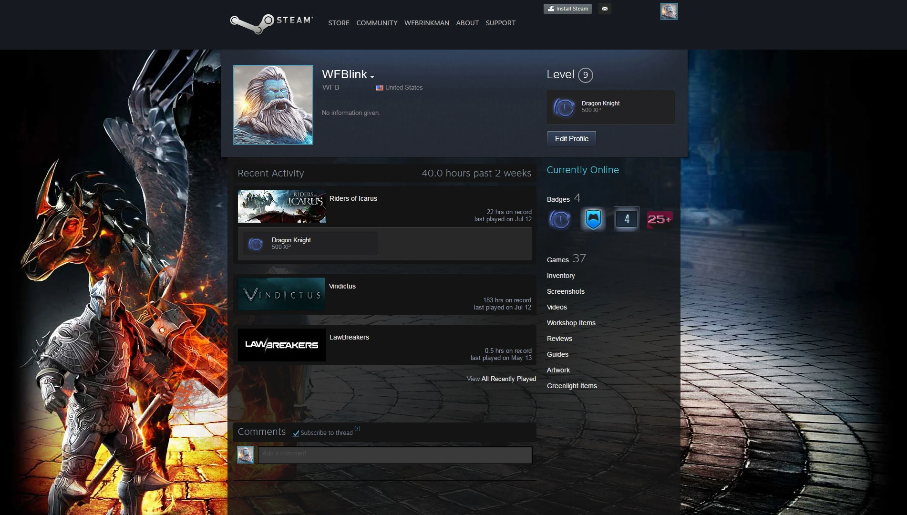
Task: Open the Guides link
Action: (x=557, y=354)
